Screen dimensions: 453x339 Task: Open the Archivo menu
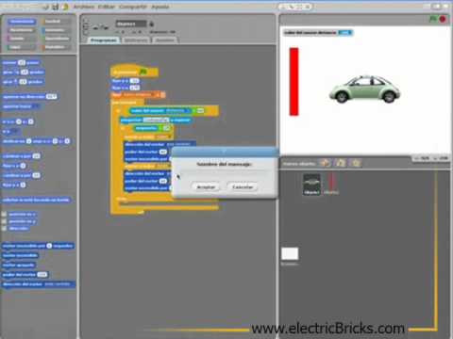83,7
